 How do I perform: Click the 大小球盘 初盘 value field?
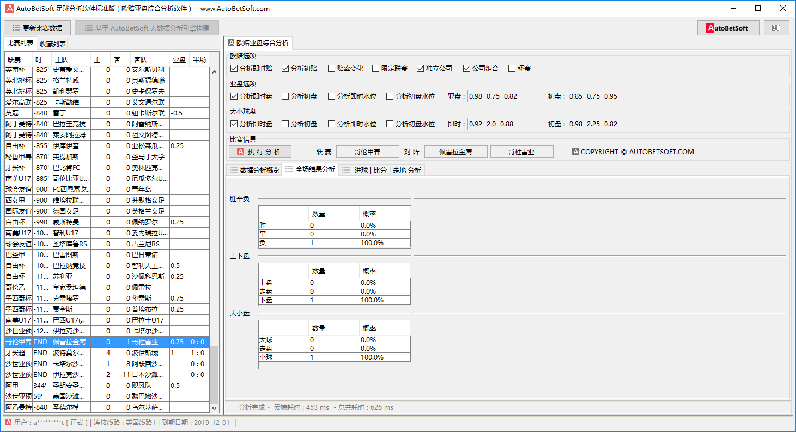(605, 124)
